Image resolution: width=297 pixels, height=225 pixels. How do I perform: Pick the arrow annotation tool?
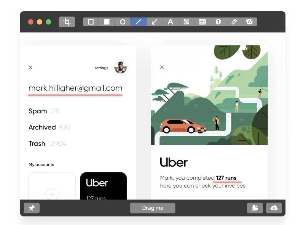click(154, 22)
